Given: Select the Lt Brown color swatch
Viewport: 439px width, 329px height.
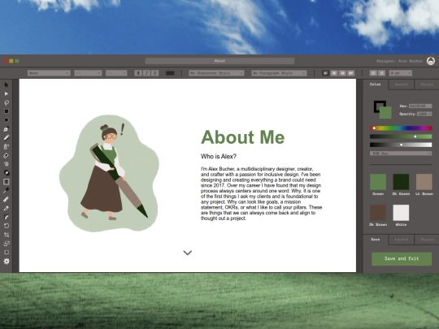Looking at the screenshot, I should [424, 182].
